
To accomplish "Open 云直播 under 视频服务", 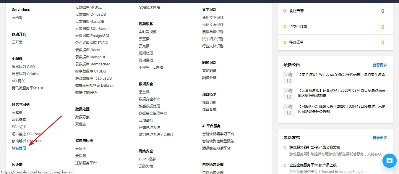I will point(144,39).
